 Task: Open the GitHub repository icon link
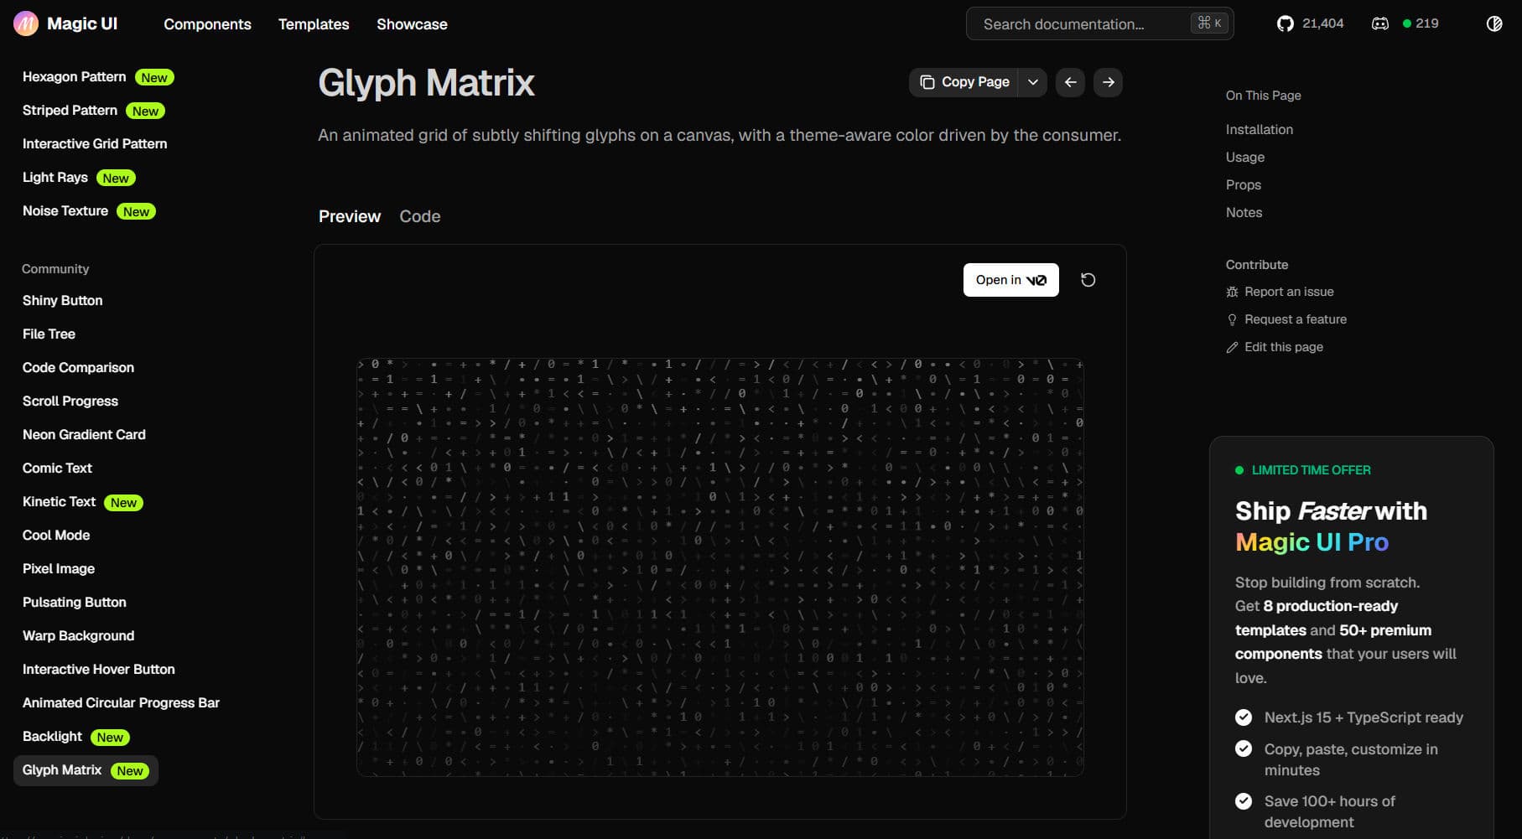(x=1285, y=23)
